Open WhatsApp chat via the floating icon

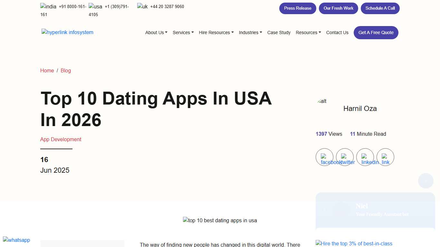tap(16, 240)
